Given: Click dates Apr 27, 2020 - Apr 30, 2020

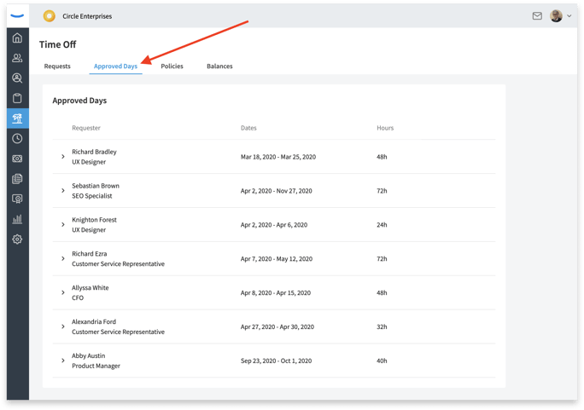Looking at the screenshot, I should pyautogui.click(x=277, y=326).
